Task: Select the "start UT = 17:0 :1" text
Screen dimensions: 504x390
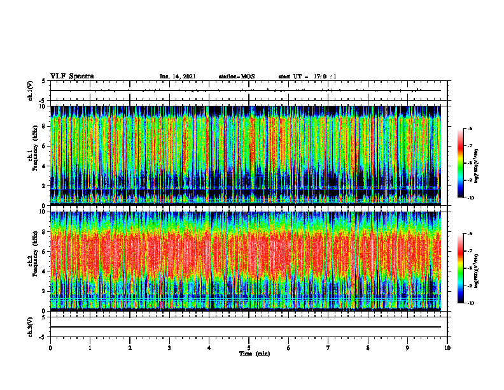Action: click(x=307, y=76)
